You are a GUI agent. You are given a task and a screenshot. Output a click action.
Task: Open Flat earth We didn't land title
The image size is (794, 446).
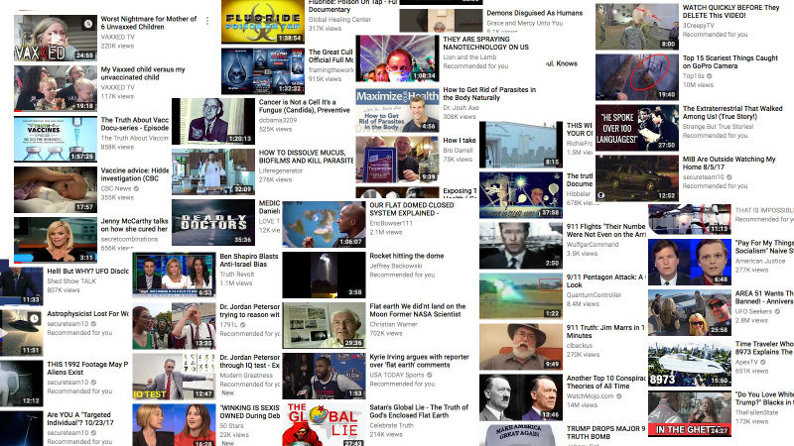point(417,310)
